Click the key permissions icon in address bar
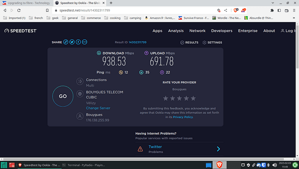 219,10
